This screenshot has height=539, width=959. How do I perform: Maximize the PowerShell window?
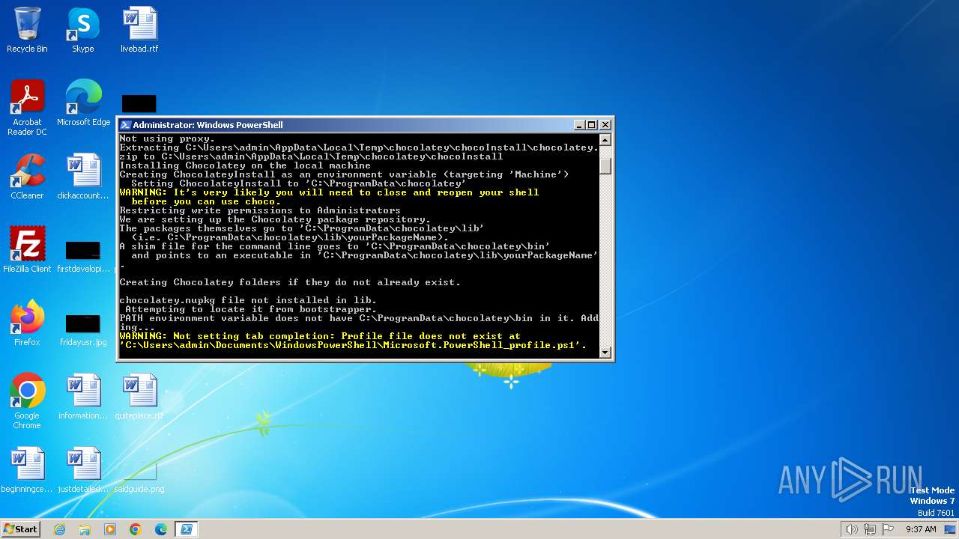pos(592,125)
